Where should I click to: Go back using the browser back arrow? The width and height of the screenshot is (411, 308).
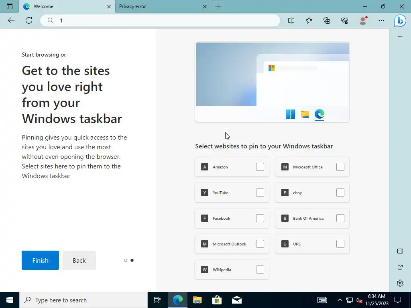point(11,20)
